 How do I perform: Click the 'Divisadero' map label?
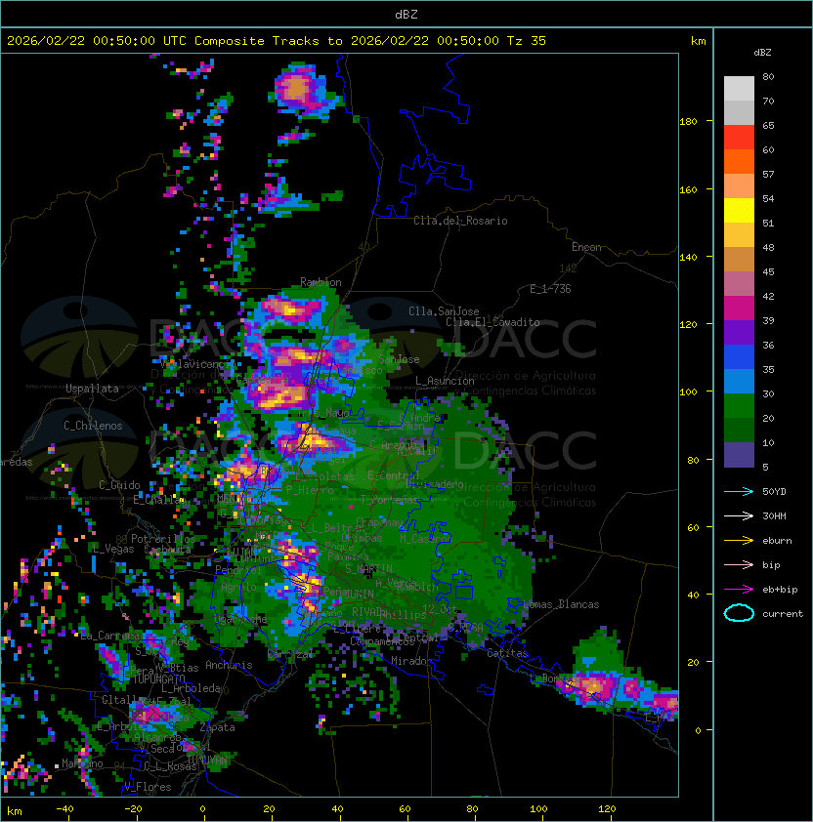point(435,484)
